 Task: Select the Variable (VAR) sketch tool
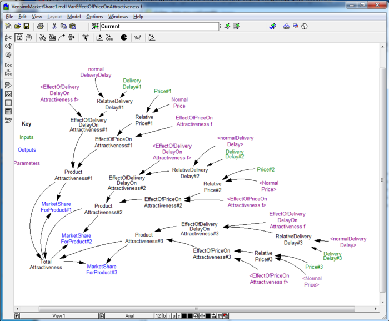43,38
